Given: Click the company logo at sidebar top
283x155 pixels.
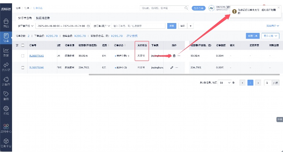Looking at the screenshot, I should click(6, 9).
